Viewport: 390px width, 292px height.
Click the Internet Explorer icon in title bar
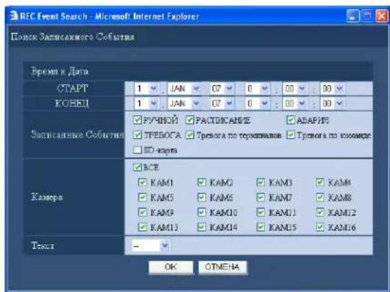14,16
